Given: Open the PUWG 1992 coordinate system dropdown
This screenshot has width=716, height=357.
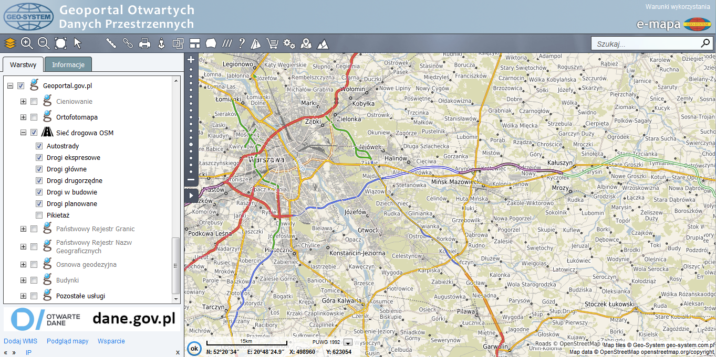Looking at the screenshot, I should [x=347, y=342].
